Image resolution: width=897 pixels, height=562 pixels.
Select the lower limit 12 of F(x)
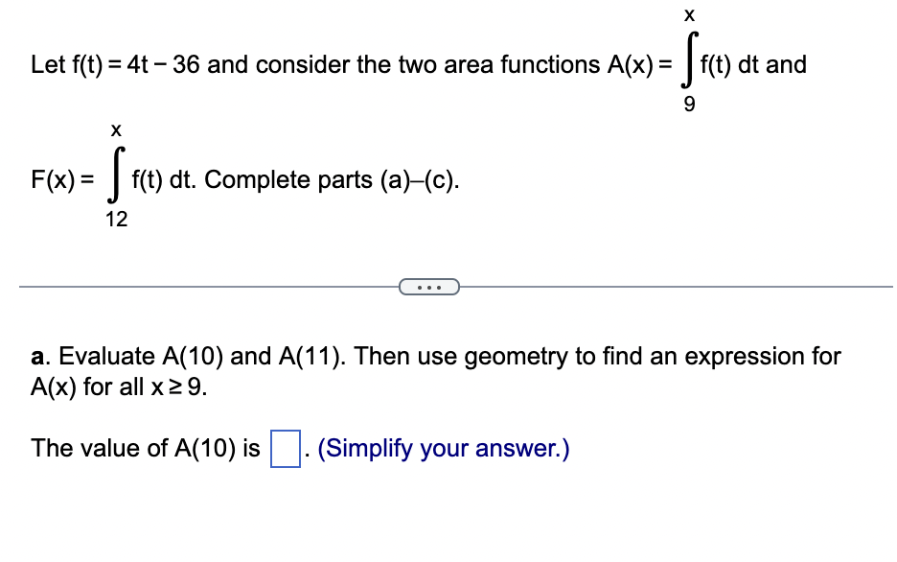[x=117, y=219]
